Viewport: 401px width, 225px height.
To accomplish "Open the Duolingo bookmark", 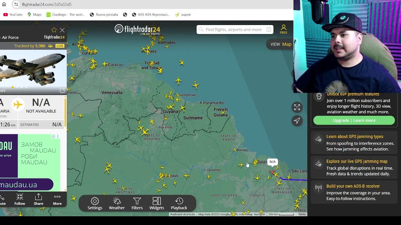I will coord(65,14).
